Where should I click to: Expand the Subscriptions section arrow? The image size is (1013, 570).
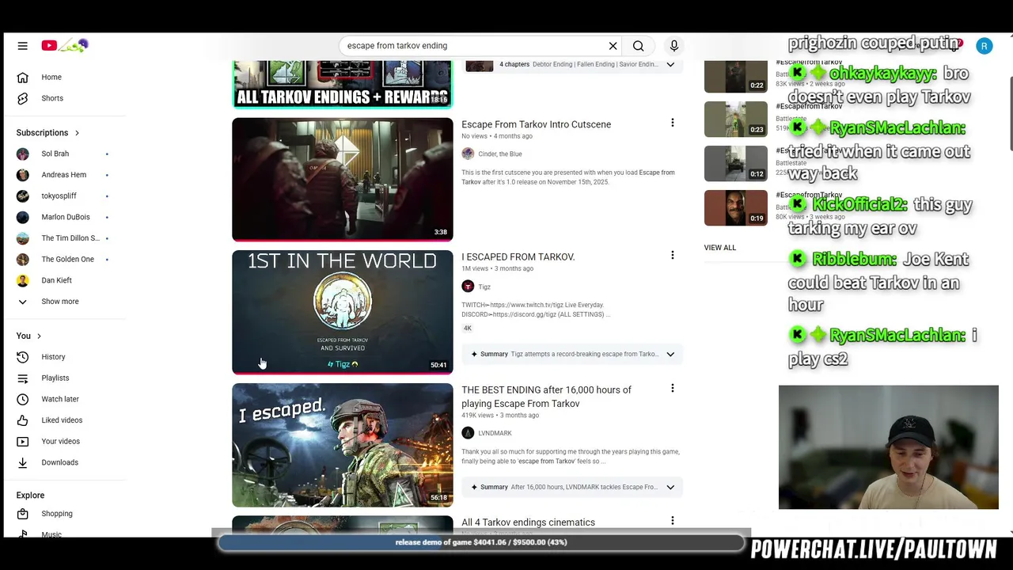(x=77, y=132)
